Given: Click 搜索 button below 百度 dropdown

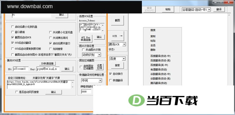Looking at the screenshot, I should (x=117, y=66).
